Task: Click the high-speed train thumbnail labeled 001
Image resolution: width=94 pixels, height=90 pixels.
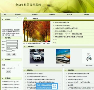Action: (x=63, y=56)
